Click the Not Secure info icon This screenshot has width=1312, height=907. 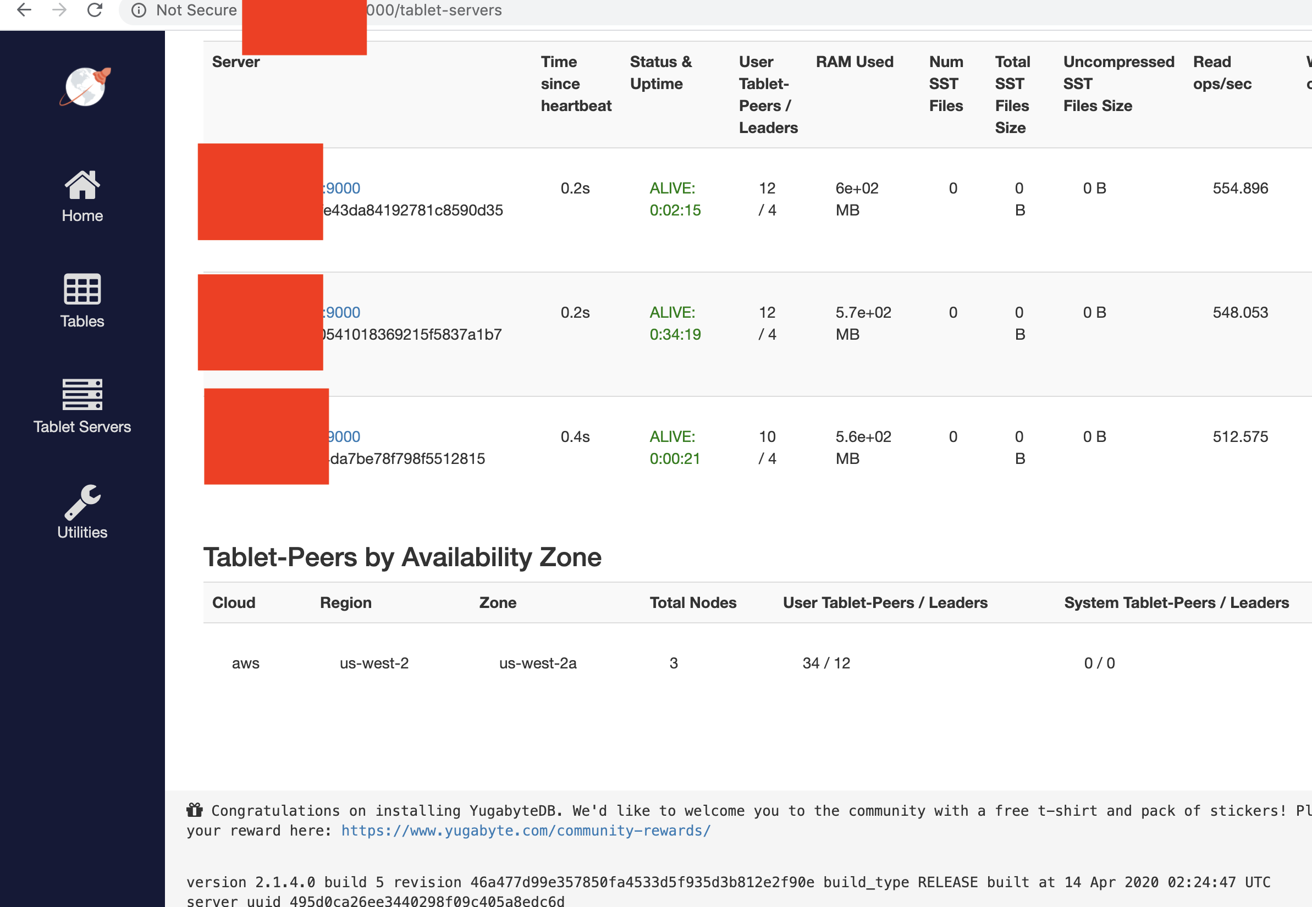coord(139,10)
